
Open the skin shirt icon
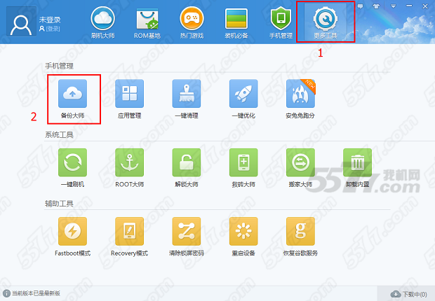(376, 6)
